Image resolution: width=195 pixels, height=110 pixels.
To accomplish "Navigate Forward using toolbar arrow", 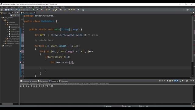I will (78, 10).
